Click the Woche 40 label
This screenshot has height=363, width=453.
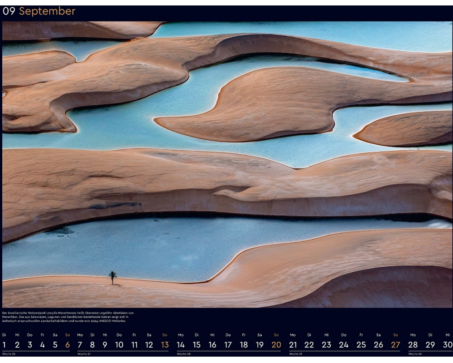[x=415, y=354]
